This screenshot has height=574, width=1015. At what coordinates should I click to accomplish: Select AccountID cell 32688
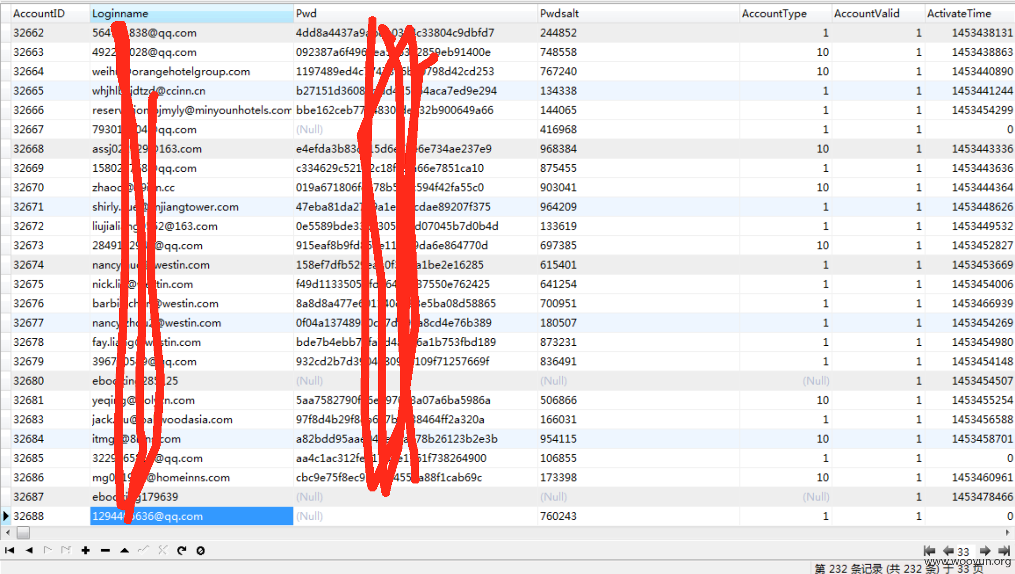(x=50, y=516)
